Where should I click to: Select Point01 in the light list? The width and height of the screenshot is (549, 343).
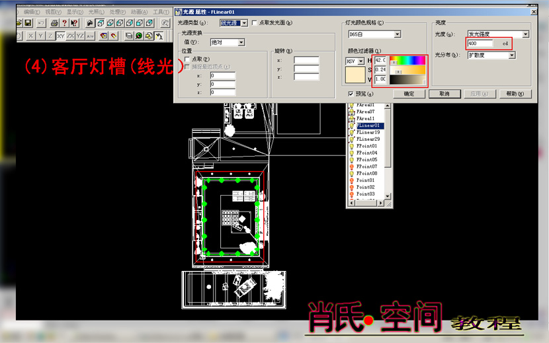pyautogui.click(x=365, y=180)
